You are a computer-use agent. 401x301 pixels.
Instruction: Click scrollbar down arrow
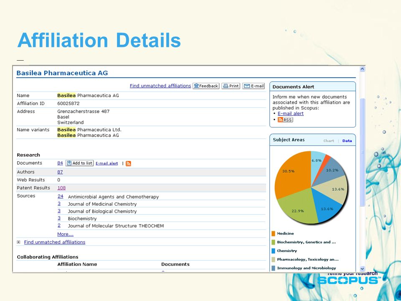tap(362, 269)
